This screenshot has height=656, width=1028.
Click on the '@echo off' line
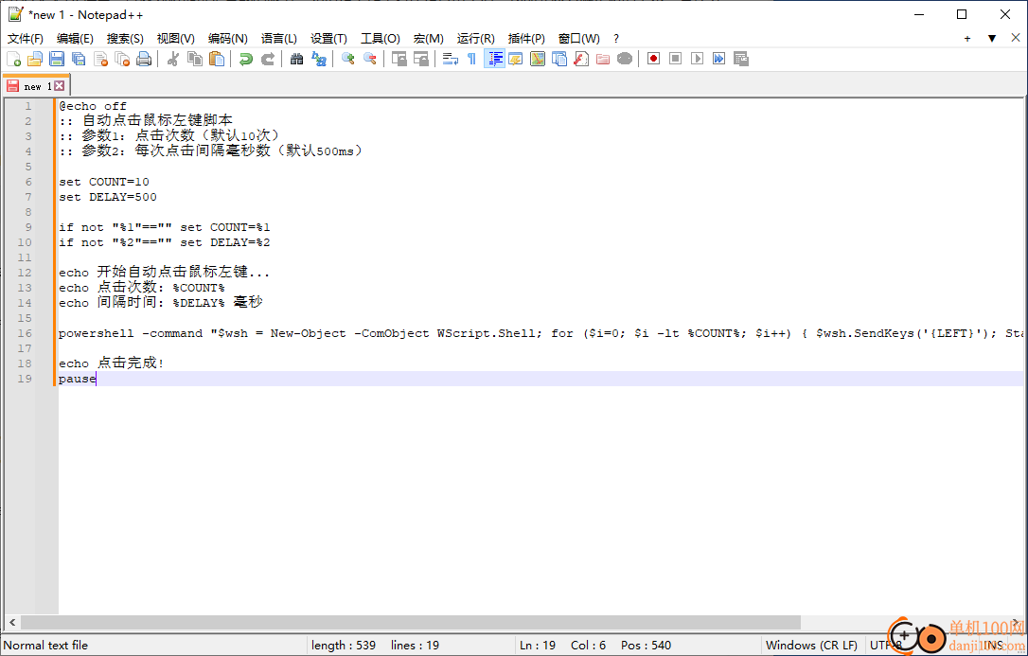click(93, 106)
